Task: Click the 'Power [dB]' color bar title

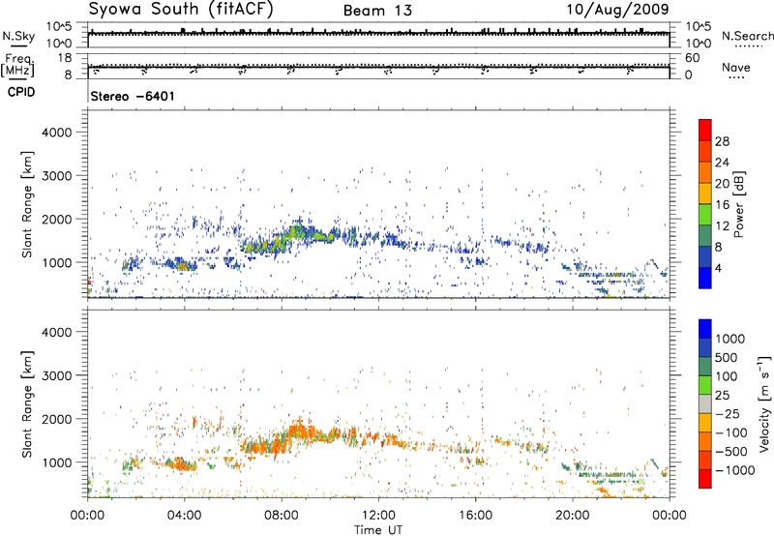Action: click(738, 204)
